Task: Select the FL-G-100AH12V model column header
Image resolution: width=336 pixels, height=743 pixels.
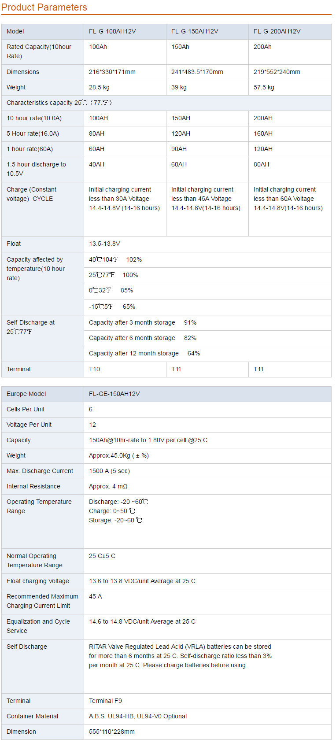Action: tap(112, 31)
